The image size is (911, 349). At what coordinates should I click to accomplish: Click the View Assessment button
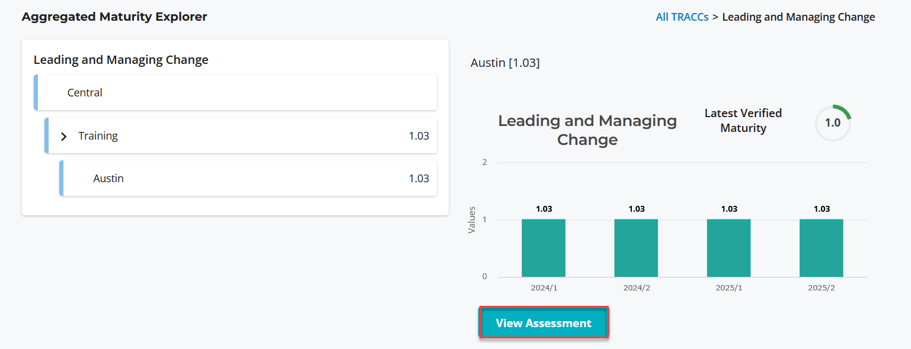click(544, 323)
